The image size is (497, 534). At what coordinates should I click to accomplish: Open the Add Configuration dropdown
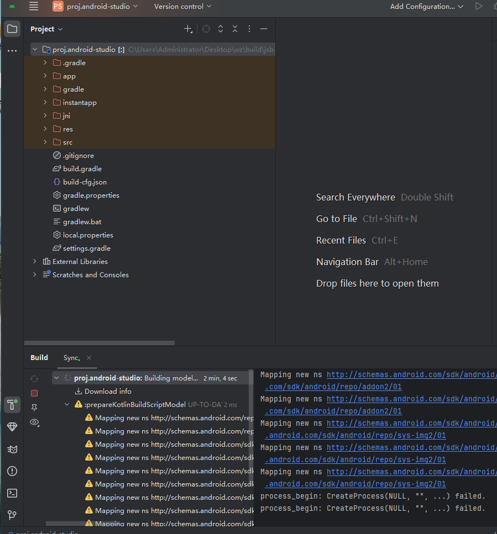pyautogui.click(x=426, y=7)
